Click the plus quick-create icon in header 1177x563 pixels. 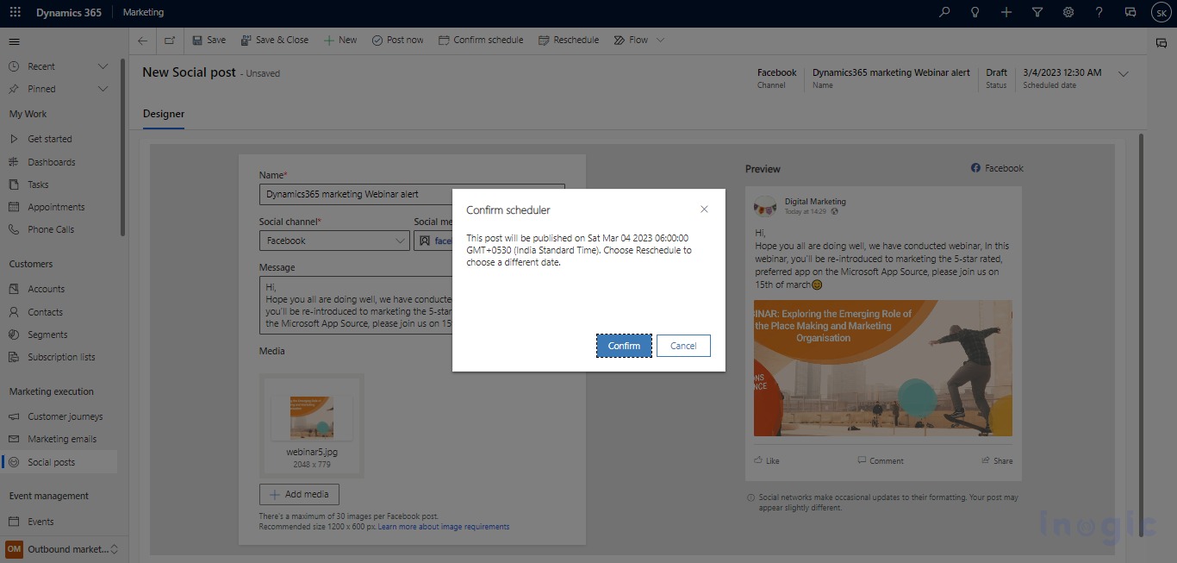[1006, 13]
